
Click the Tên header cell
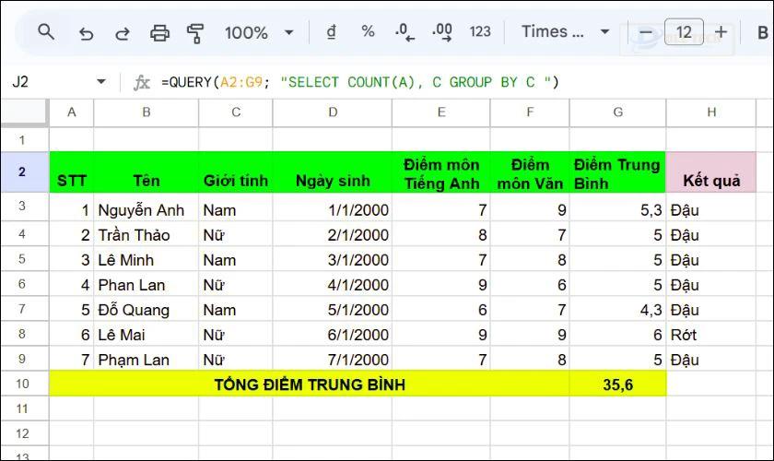click(147, 172)
